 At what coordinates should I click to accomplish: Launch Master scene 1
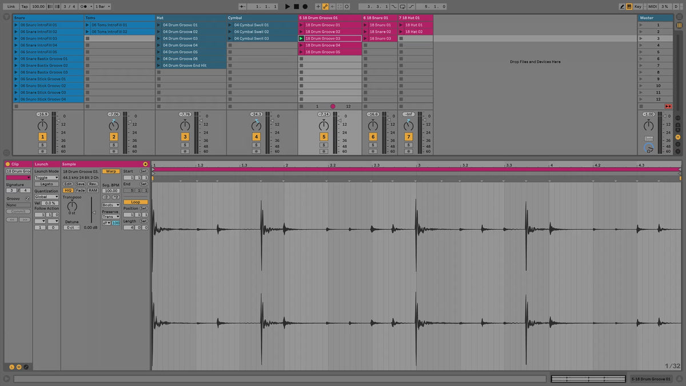[641, 25]
